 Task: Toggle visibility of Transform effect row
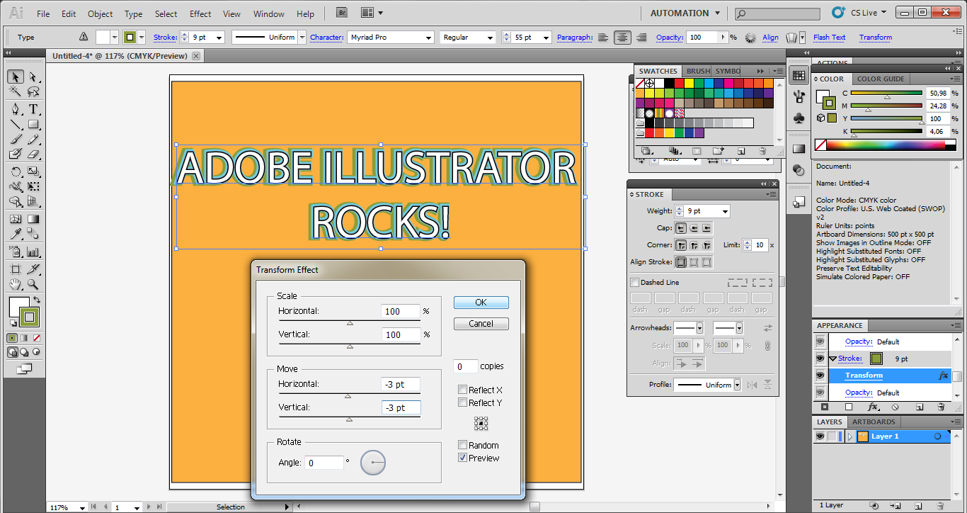click(x=820, y=376)
